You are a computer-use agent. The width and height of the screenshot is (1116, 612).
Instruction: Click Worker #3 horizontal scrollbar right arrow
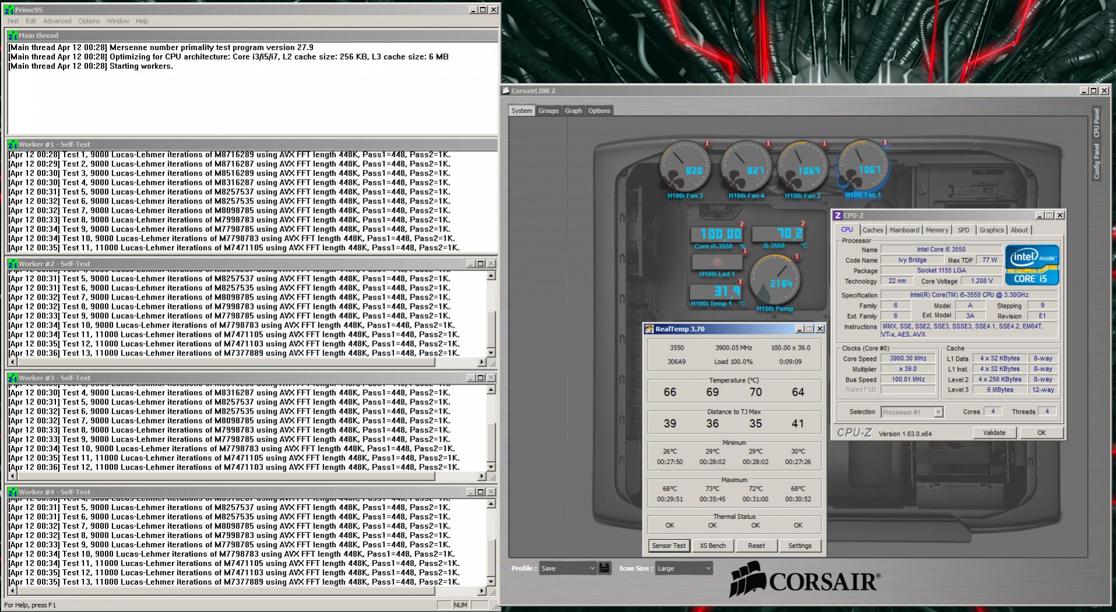tap(482, 476)
